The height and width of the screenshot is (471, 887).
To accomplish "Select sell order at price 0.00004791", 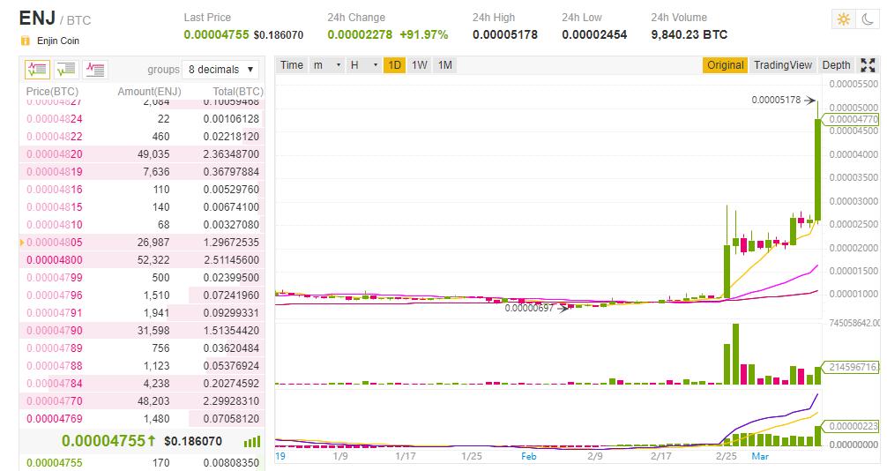I will [142, 312].
